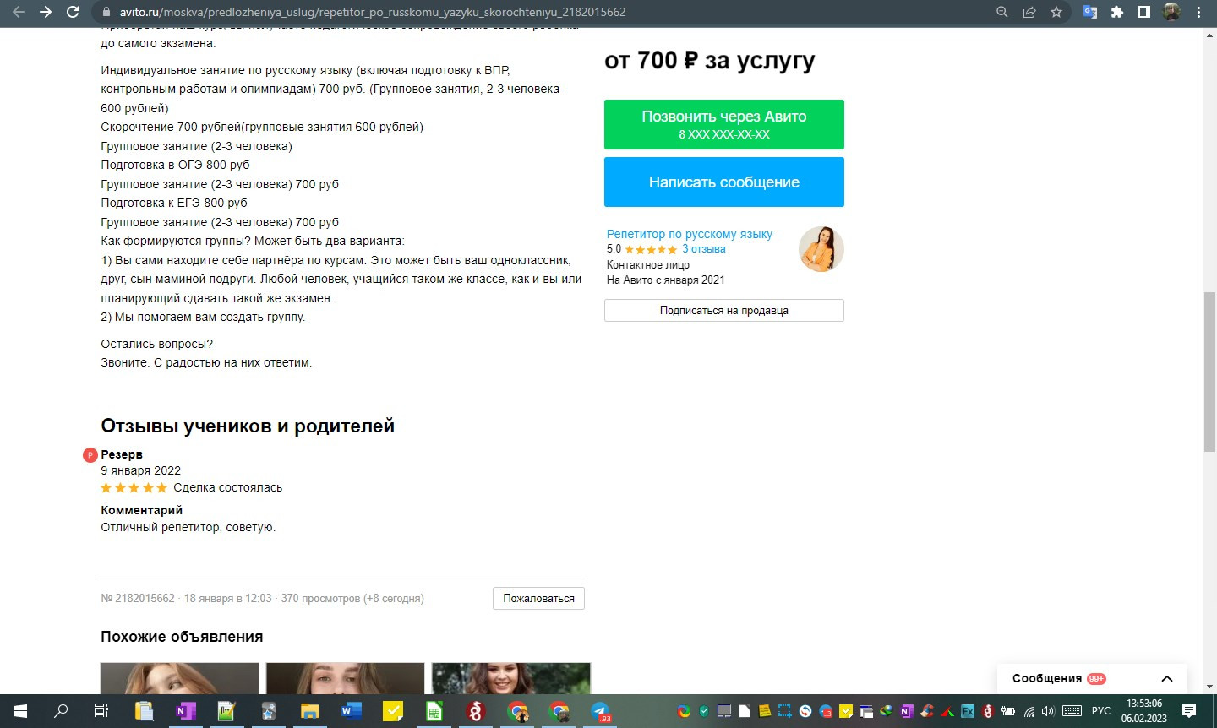Open the 3 отзыва reviews link
Image resolution: width=1217 pixels, height=728 pixels.
point(704,249)
